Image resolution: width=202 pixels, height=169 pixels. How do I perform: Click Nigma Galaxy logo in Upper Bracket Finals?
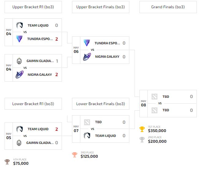pyautogui.click(x=86, y=57)
